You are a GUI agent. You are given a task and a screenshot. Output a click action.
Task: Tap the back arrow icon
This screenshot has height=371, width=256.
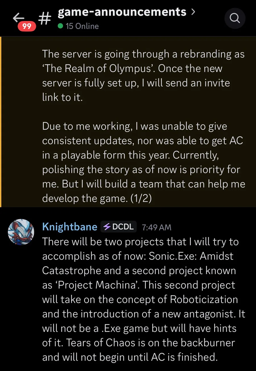(x=19, y=18)
